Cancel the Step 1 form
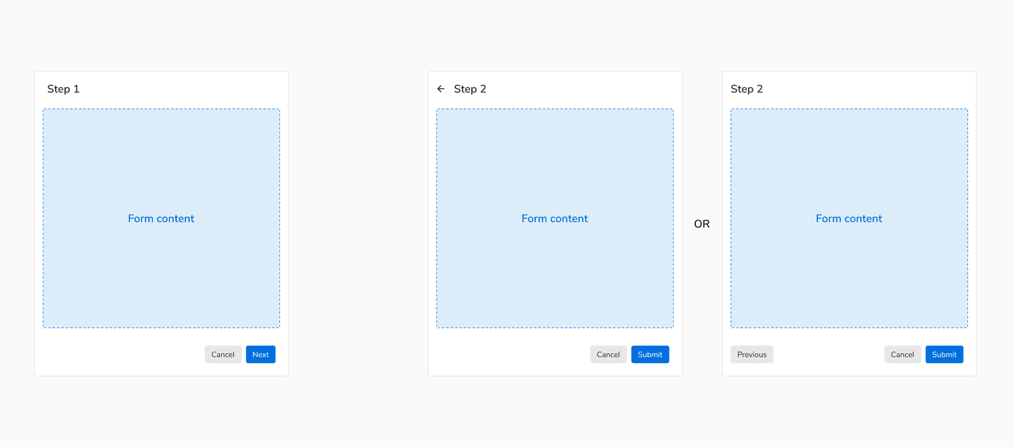Screen dimensions: 1014x447 click(x=223, y=354)
